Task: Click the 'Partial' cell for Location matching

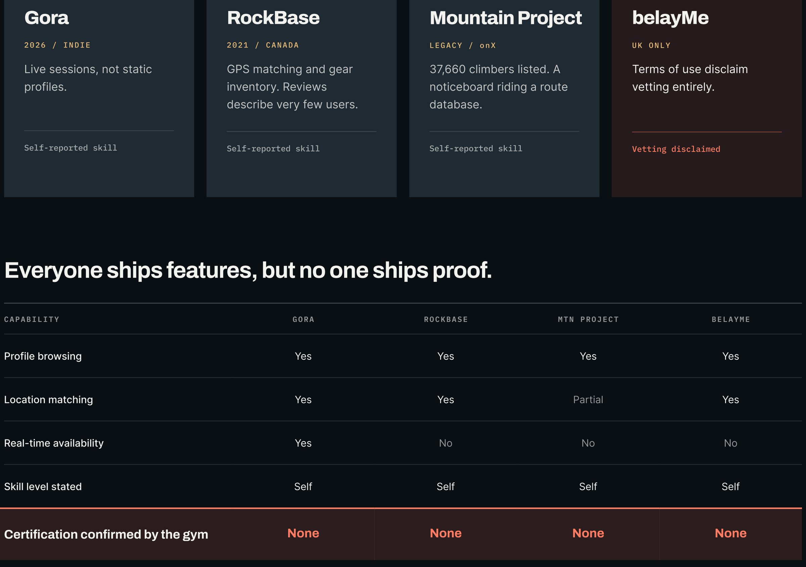Action: pos(588,399)
